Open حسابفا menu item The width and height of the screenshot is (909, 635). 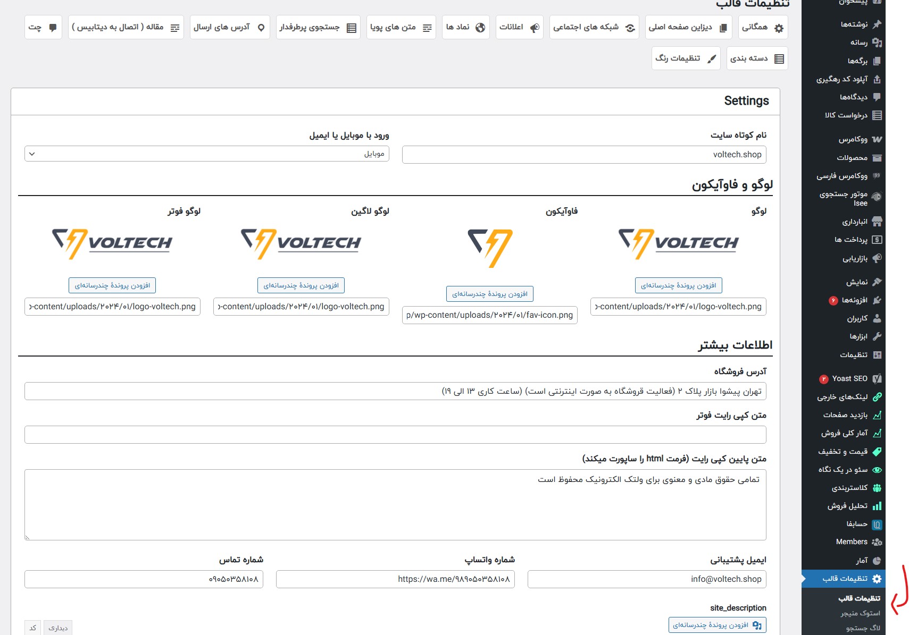[844, 524]
